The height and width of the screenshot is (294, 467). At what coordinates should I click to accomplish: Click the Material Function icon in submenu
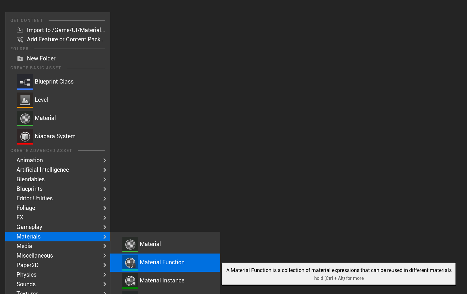pos(130,262)
